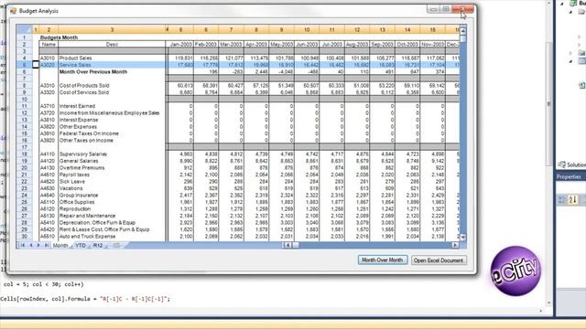586x329 pixels.
Task: Go to next sheet with navigation arrow
Action: (x=38, y=246)
